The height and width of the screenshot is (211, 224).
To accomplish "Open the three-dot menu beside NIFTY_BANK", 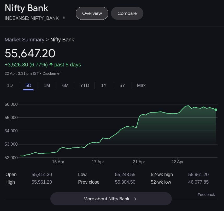I will coord(64,17).
